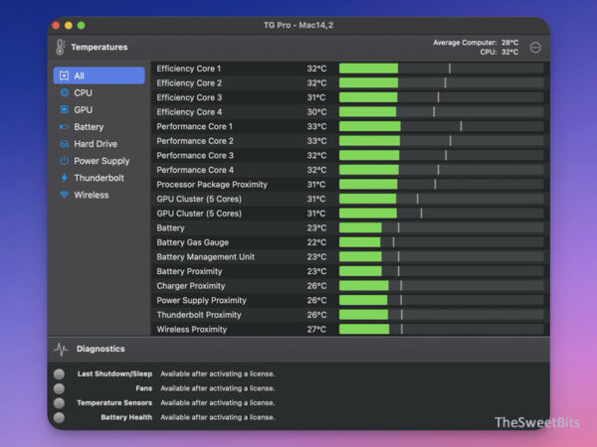Viewport: 597px width, 447px height.
Task: Click the 27°C Wireless Proximity value
Action: [316, 329]
